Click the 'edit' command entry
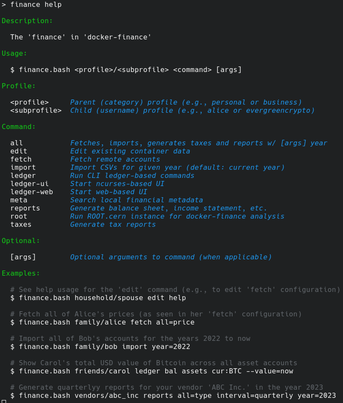 point(19,151)
